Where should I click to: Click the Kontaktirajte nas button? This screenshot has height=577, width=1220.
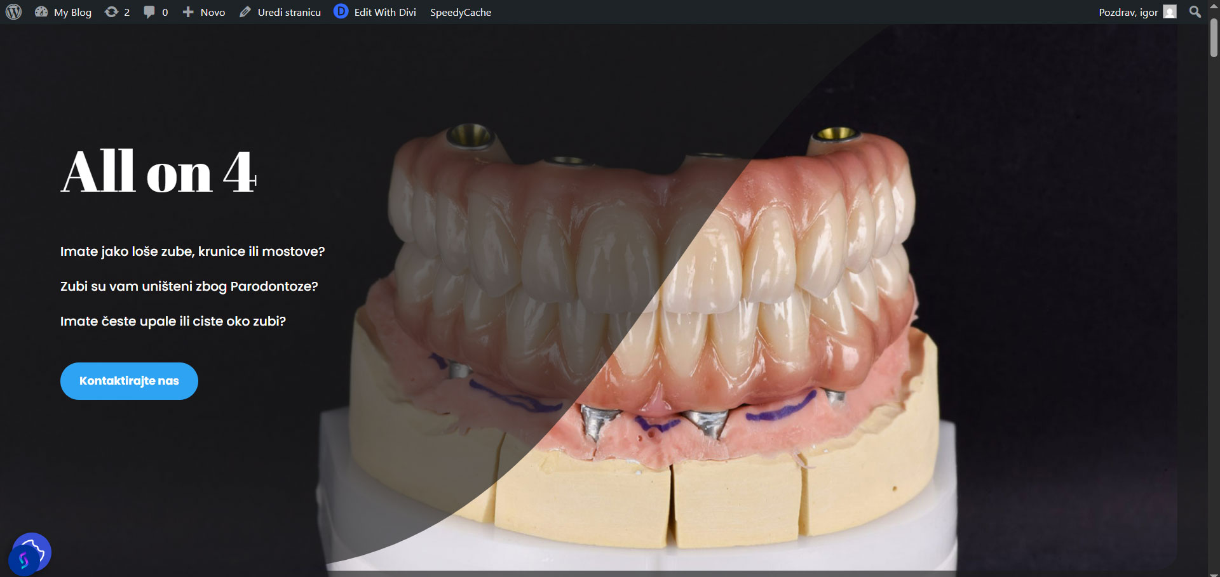click(129, 381)
